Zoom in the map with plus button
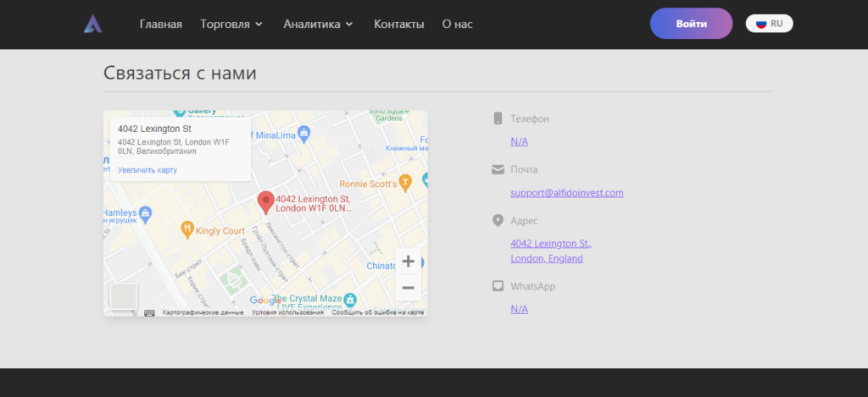868x397 pixels. tap(408, 261)
